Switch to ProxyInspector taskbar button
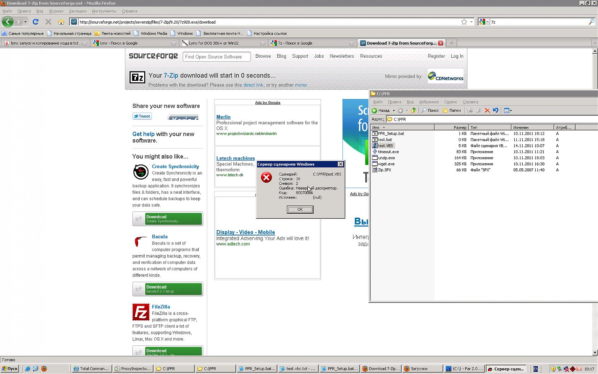 pos(132,369)
